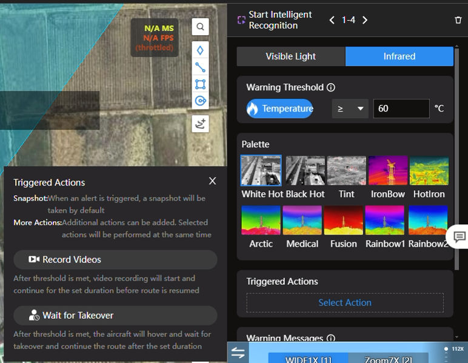Toggle the Temperature threshold button
The image size is (468, 363).
tap(279, 109)
